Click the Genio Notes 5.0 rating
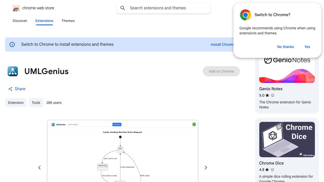324x182 pixels. click(262, 95)
